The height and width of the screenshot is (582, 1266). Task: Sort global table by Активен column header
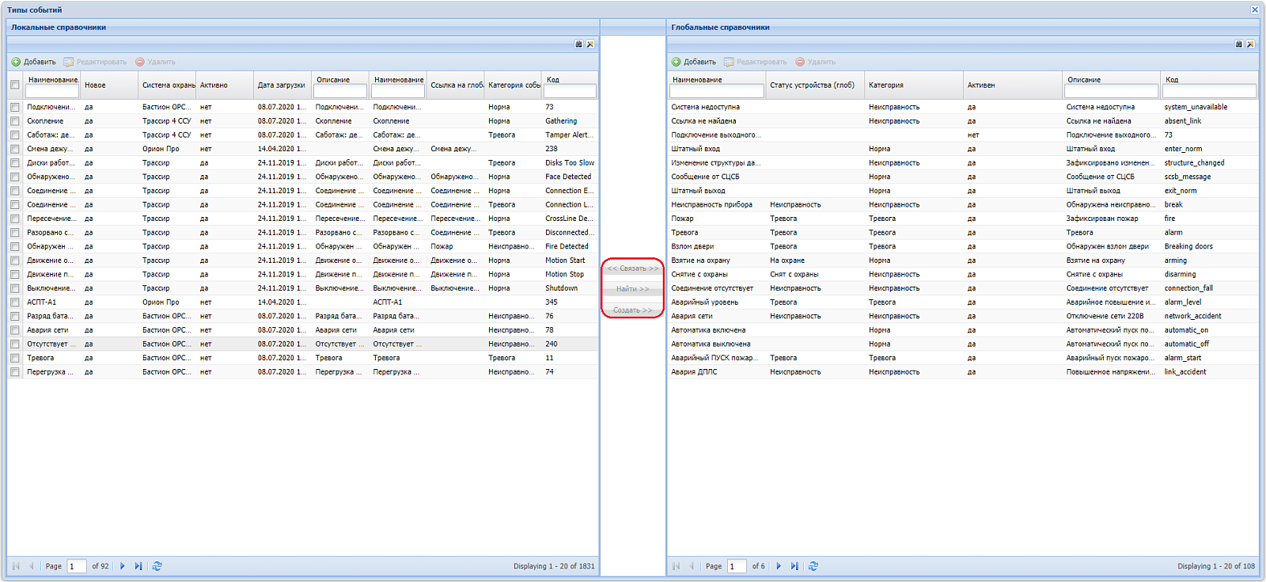(x=1012, y=85)
